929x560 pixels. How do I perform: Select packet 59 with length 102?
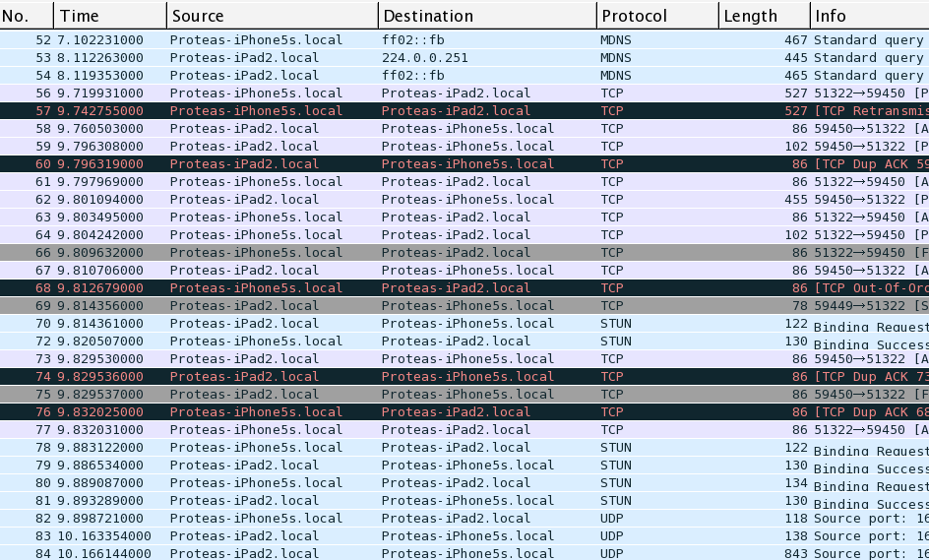[x=464, y=147]
